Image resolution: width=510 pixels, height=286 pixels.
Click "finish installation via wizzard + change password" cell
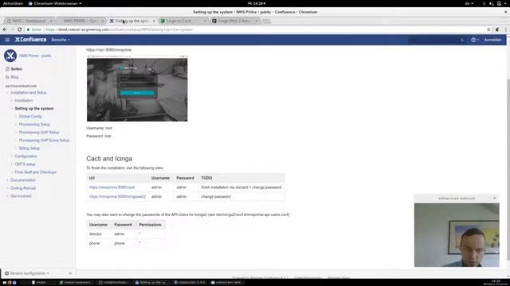click(x=241, y=187)
